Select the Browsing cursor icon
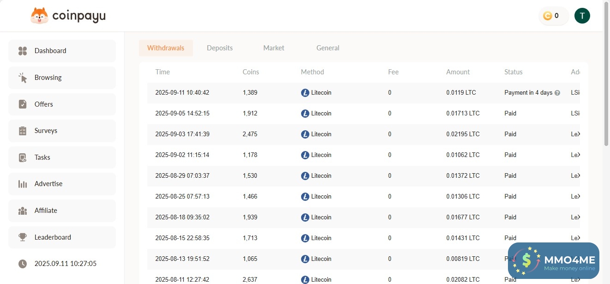The width and height of the screenshot is (610, 284). 23,78
